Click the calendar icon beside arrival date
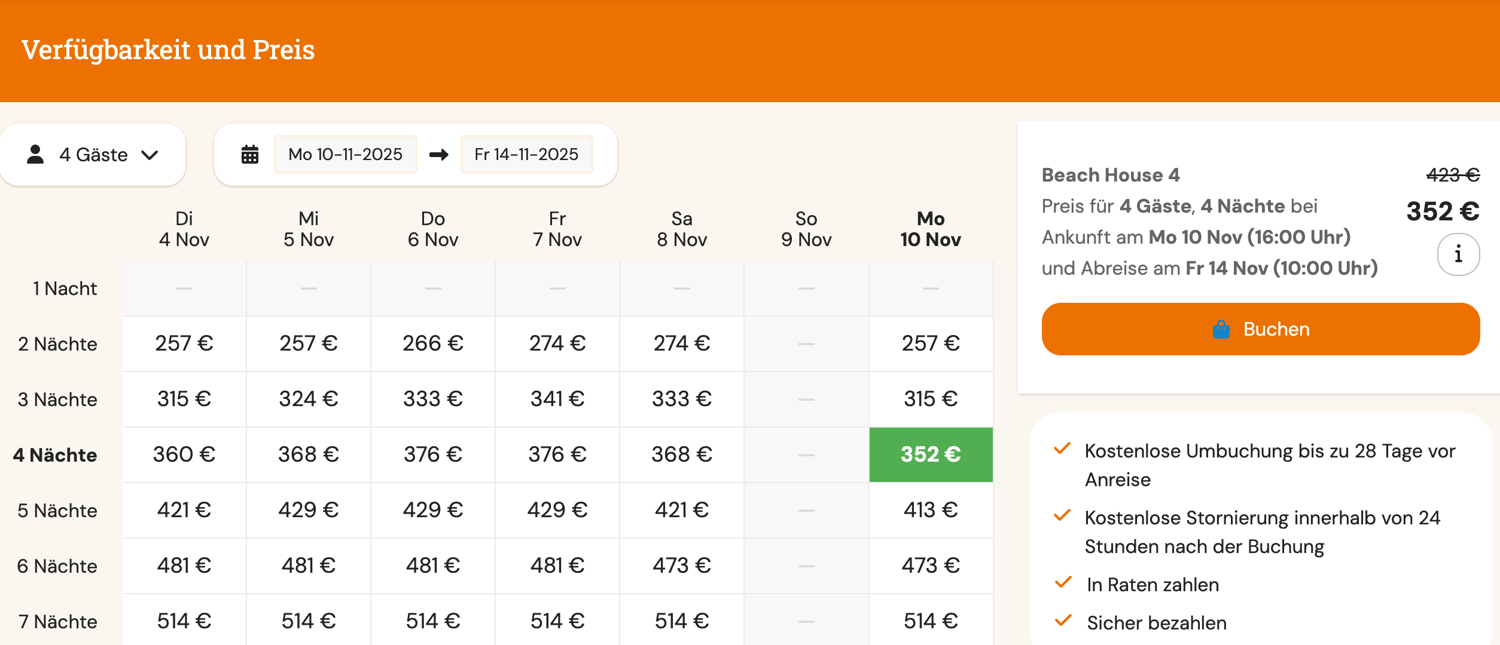Screen dimensions: 1500x645 coord(249,155)
